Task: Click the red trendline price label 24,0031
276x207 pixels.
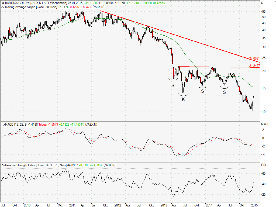Action: (254, 58)
